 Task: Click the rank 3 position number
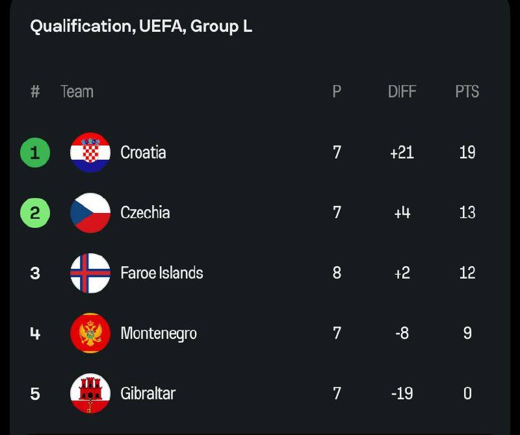tap(35, 273)
